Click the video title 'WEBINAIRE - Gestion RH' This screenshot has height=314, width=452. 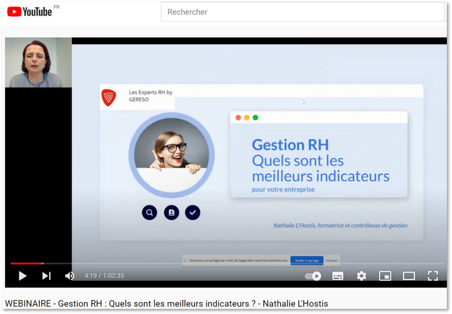coord(166,304)
